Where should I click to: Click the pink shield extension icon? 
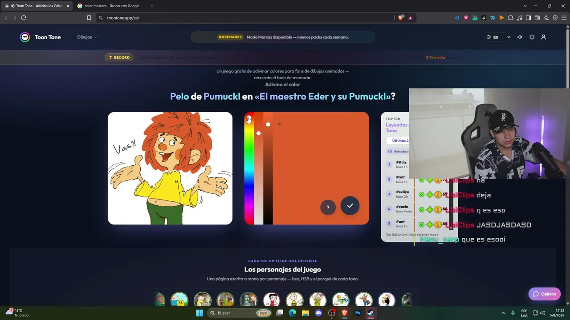point(466,18)
